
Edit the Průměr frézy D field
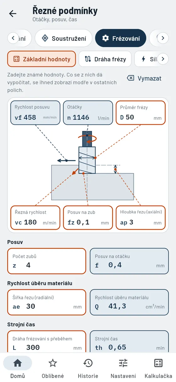click(140, 113)
